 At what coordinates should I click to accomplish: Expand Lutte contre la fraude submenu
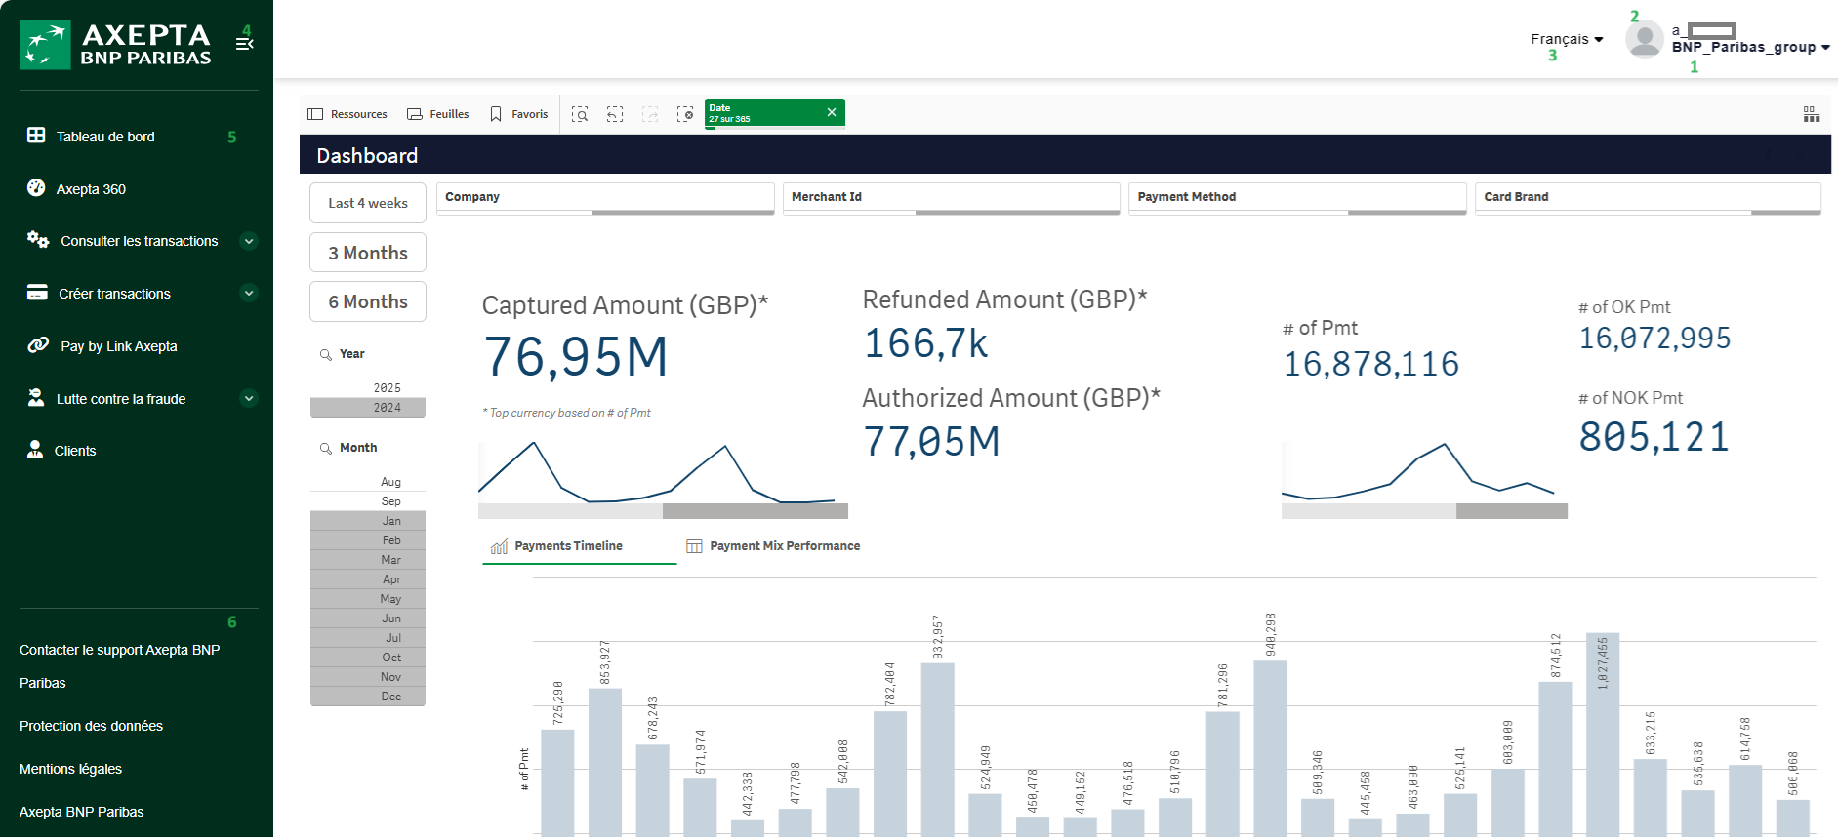pos(249,398)
